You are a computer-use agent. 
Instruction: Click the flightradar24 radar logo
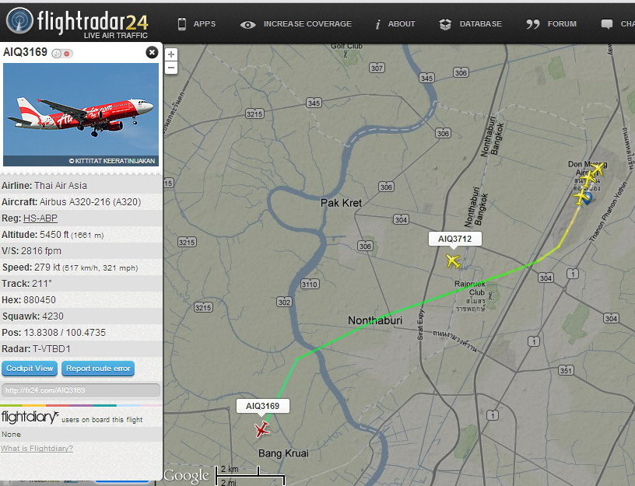pos(19,21)
